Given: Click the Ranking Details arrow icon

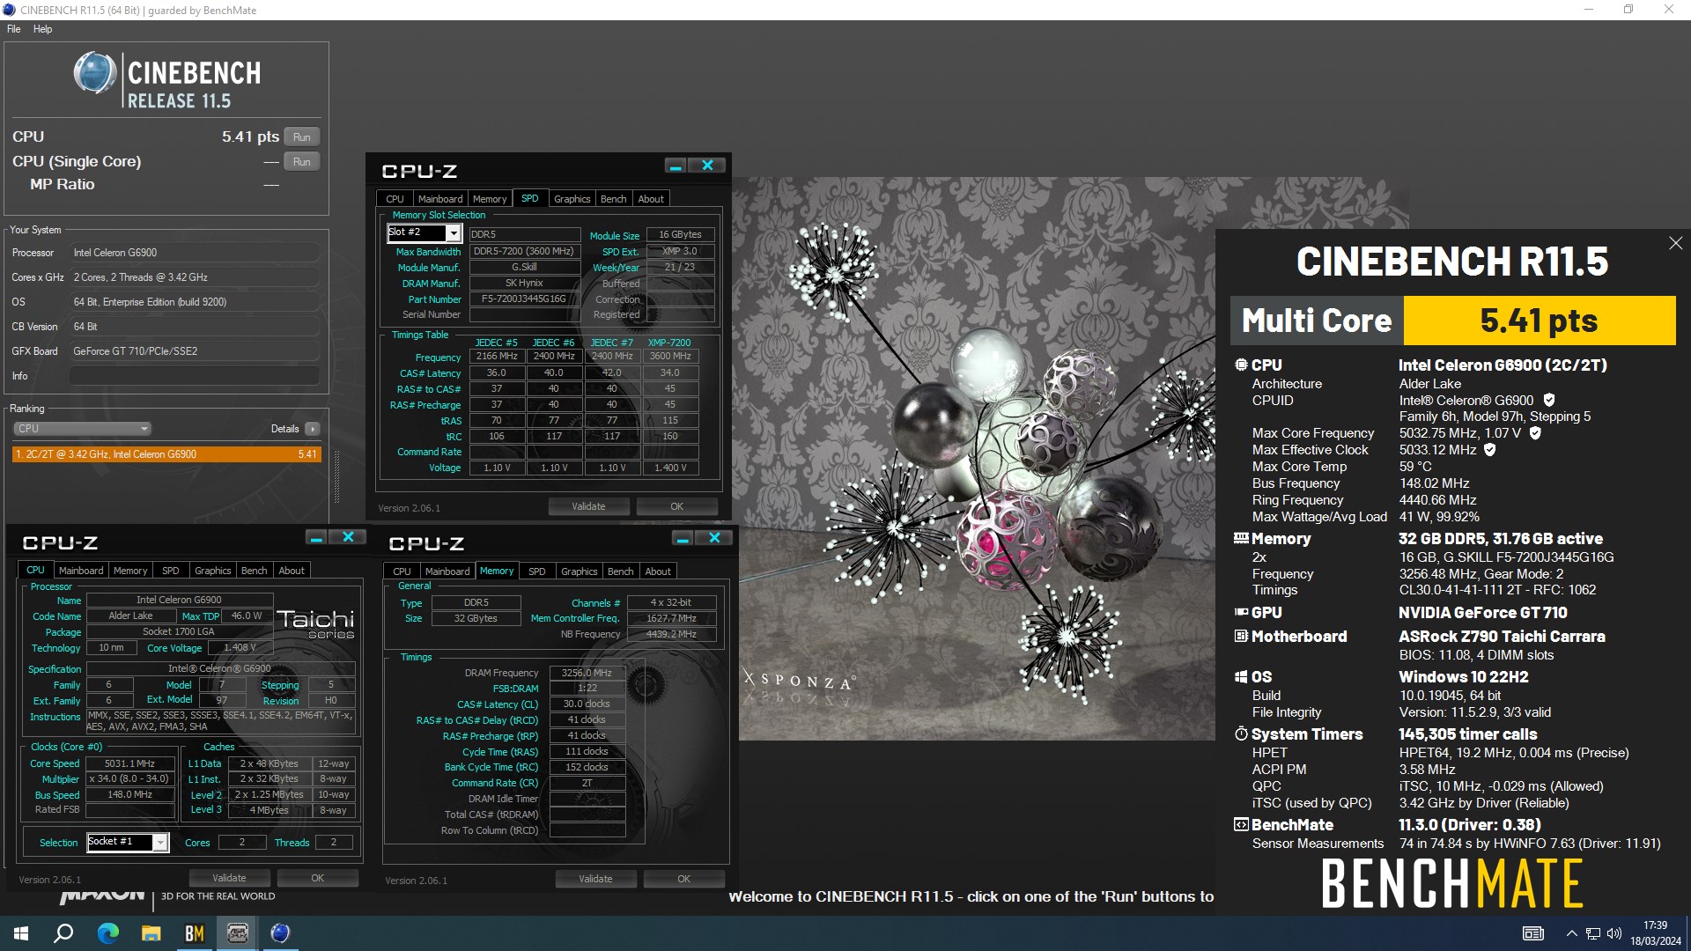Looking at the screenshot, I should (x=313, y=429).
